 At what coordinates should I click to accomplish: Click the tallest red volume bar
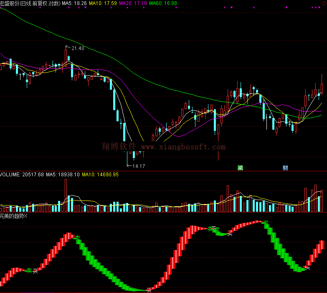(66, 195)
